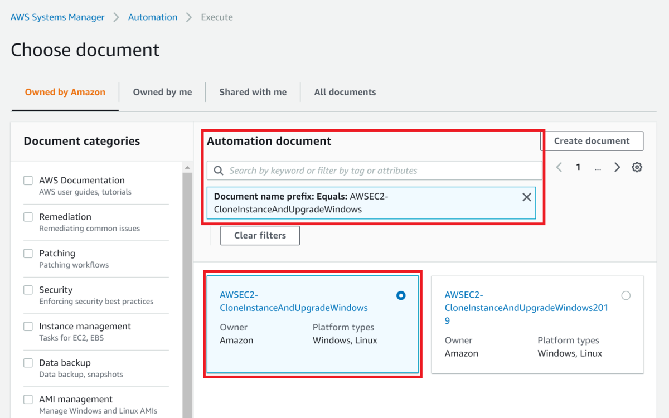Check the AWS Documentation category
Viewport: 669px width, 418px height.
coord(28,181)
